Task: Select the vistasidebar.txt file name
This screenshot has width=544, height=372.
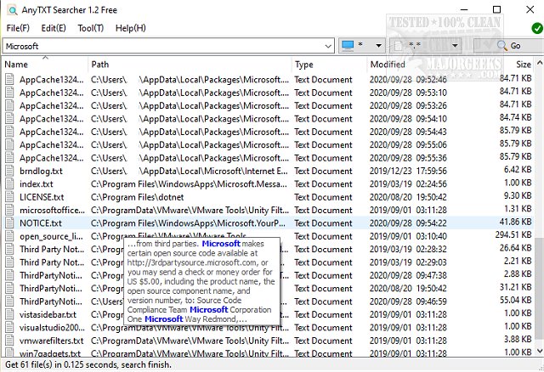Action: pyautogui.click(x=48, y=314)
